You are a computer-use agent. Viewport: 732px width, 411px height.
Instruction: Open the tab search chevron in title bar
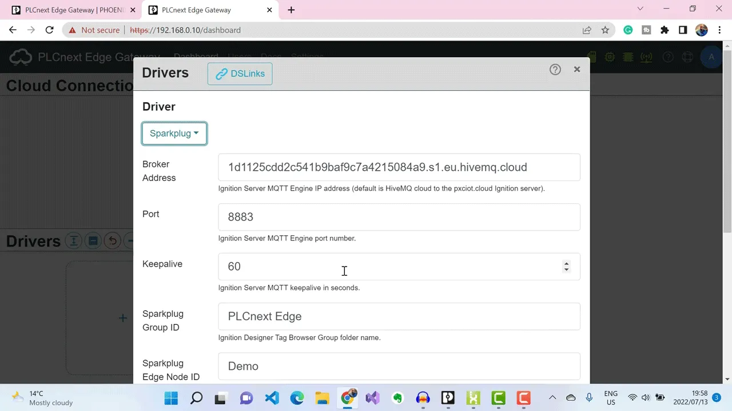coord(640,9)
